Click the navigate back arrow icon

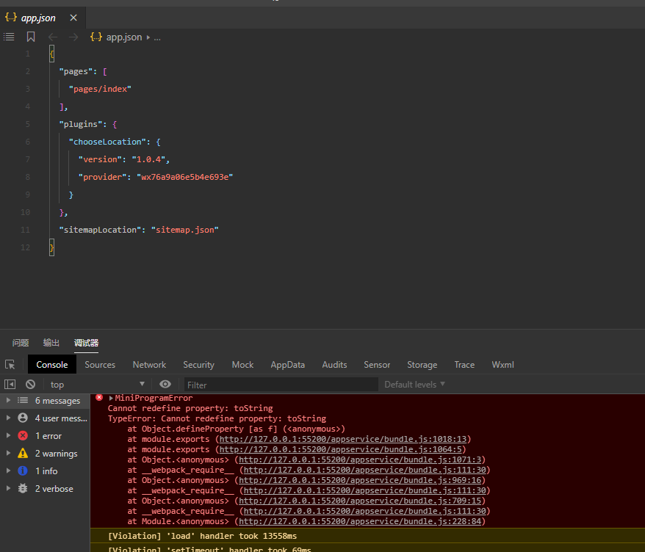coord(51,37)
